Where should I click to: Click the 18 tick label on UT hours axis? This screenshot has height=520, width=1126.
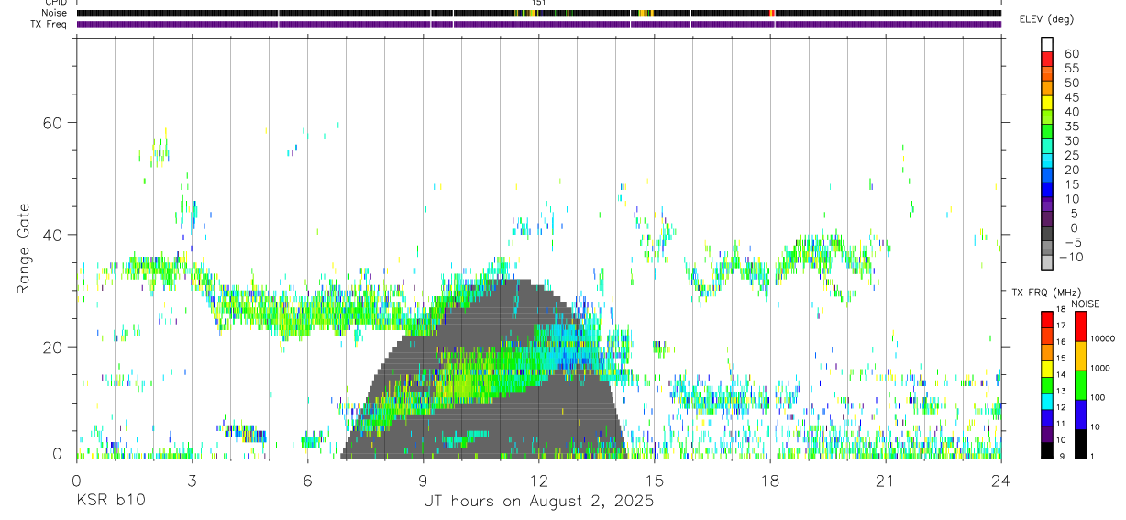[x=770, y=480]
